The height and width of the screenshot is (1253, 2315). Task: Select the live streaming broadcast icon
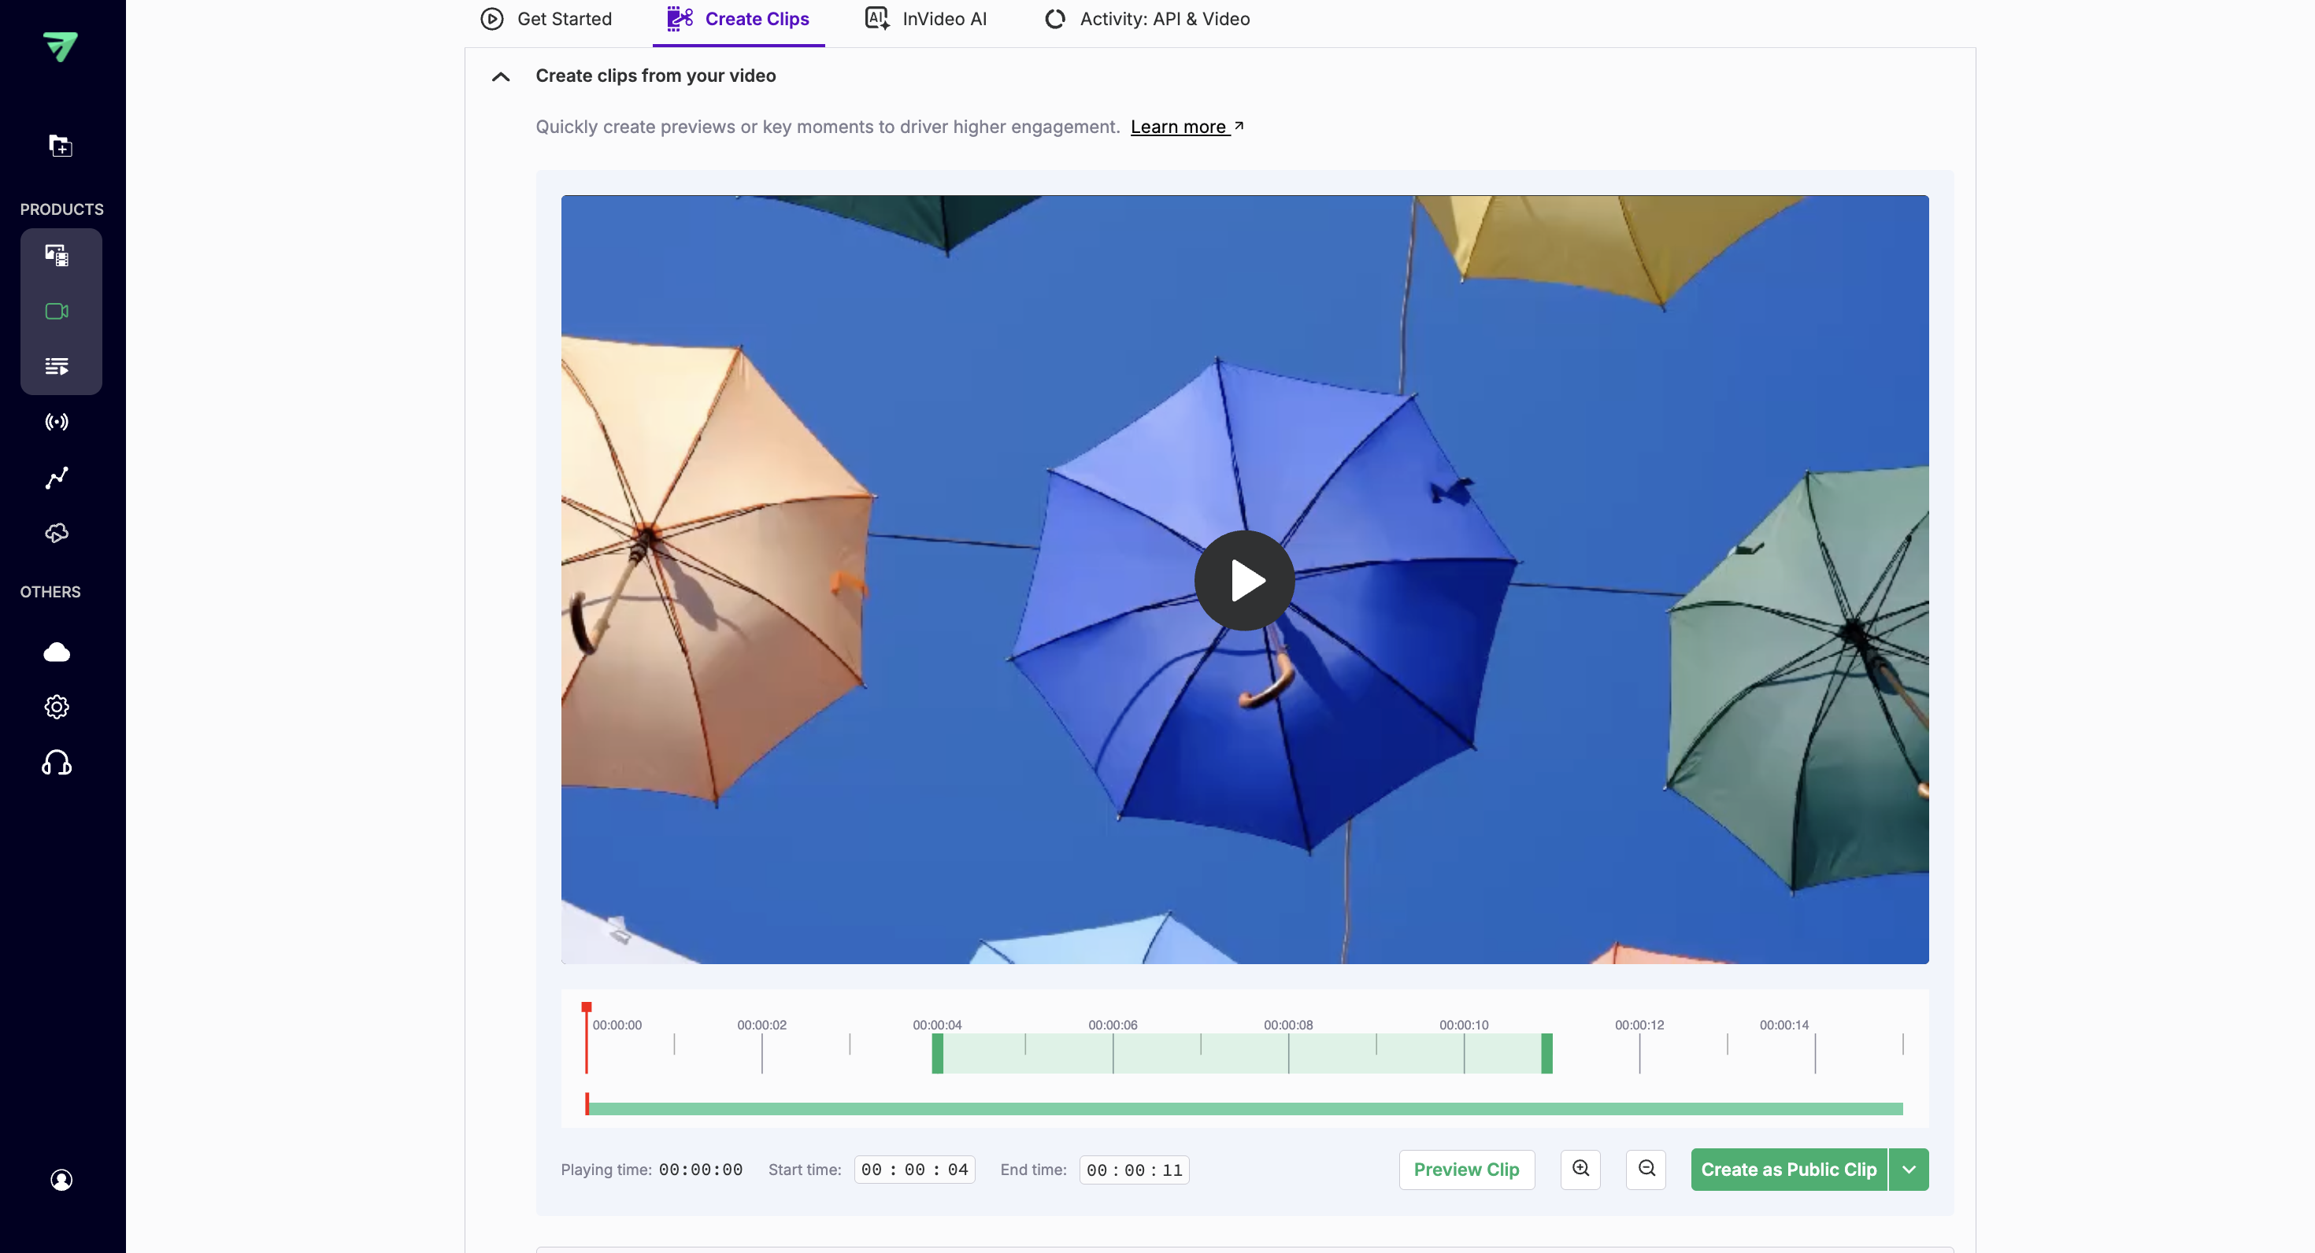pyautogui.click(x=56, y=421)
